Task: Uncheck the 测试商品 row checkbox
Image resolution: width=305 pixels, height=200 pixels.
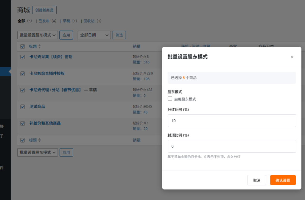Action: pos(23,107)
